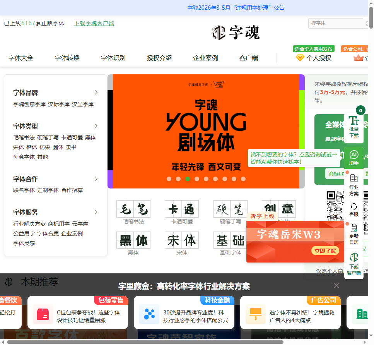Viewport: 374px width, 345px height.
Task: Open the 更新日历 update calendar
Action: pyautogui.click(x=354, y=235)
